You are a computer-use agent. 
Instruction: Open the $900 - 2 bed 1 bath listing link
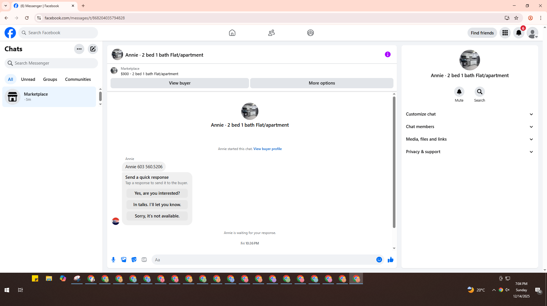tap(150, 74)
